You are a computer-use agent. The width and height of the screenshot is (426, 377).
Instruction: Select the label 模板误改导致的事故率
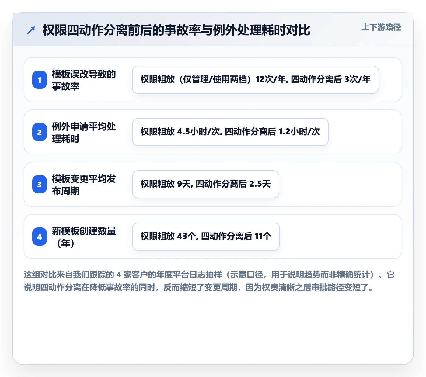pos(84,80)
